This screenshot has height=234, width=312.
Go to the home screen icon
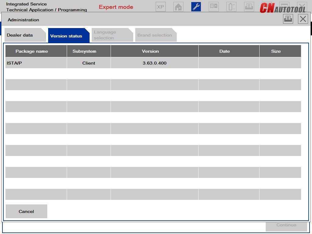pyautogui.click(x=178, y=7)
